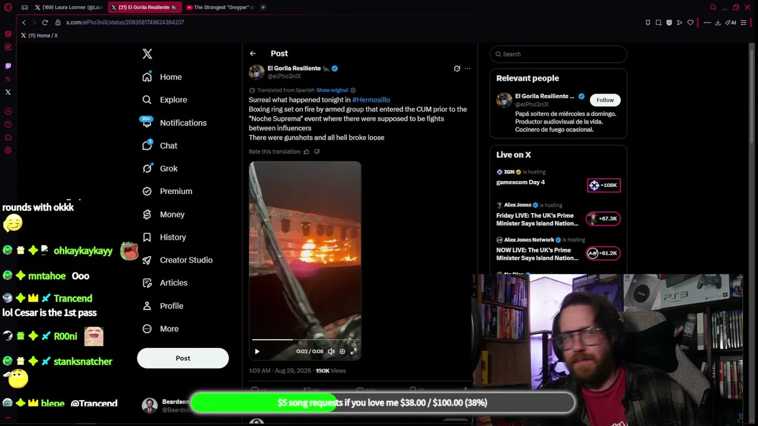Open the video playback settings gear
Viewport: 758px width, 426px height.
point(342,351)
